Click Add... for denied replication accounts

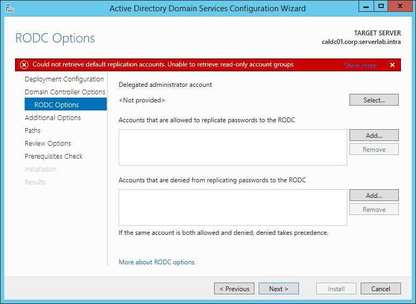[x=374, y=195]
